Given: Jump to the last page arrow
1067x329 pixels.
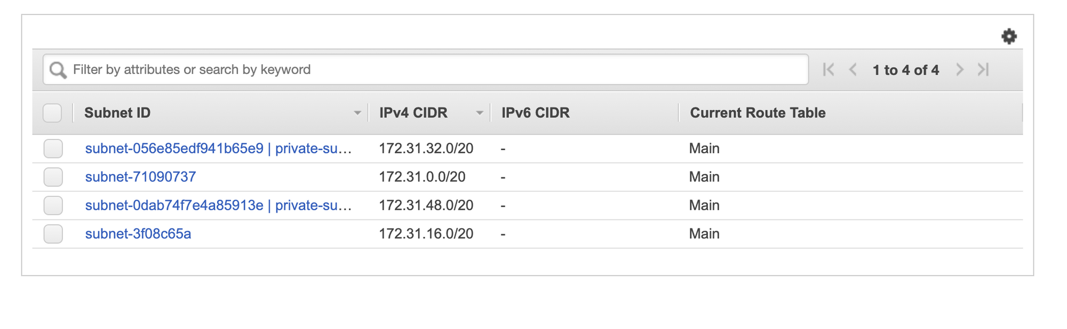Looking at the screenshot, I should click(983, 70).
